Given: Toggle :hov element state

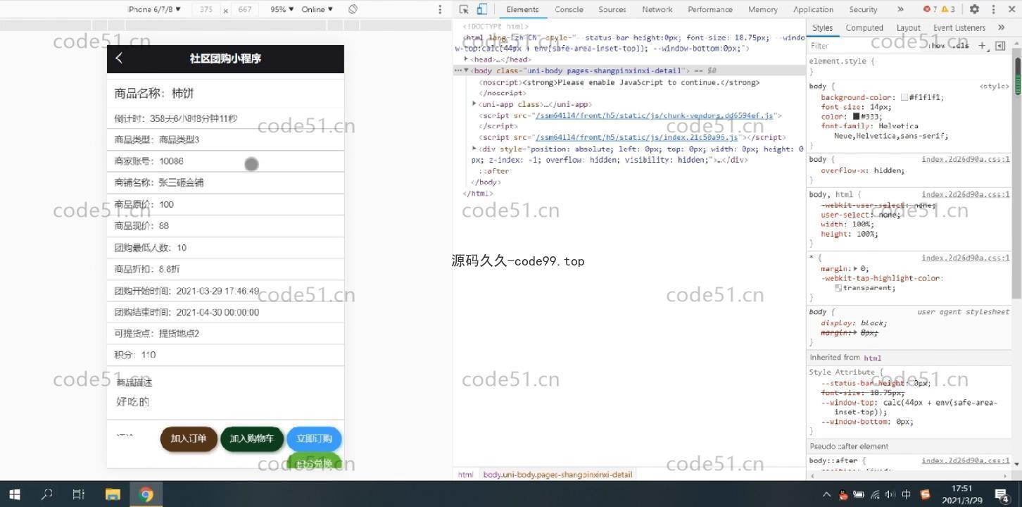Looking at the screenshot, I should pyautogui.click(x=937, y=46).
